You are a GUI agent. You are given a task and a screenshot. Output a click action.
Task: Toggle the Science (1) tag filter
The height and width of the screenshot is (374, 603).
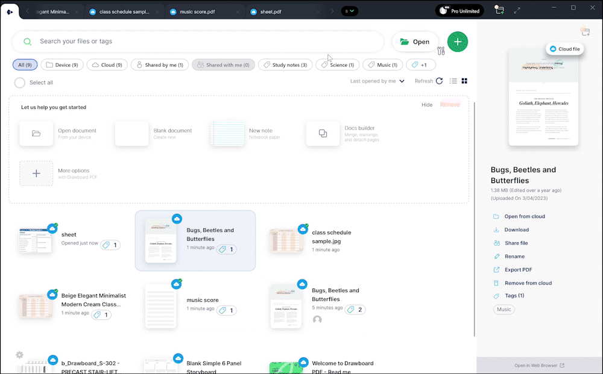pyautogui.click(x=338, y=65)
